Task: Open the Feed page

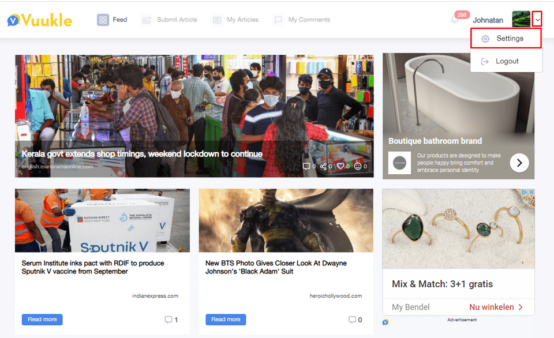Action: pos(113,20)
